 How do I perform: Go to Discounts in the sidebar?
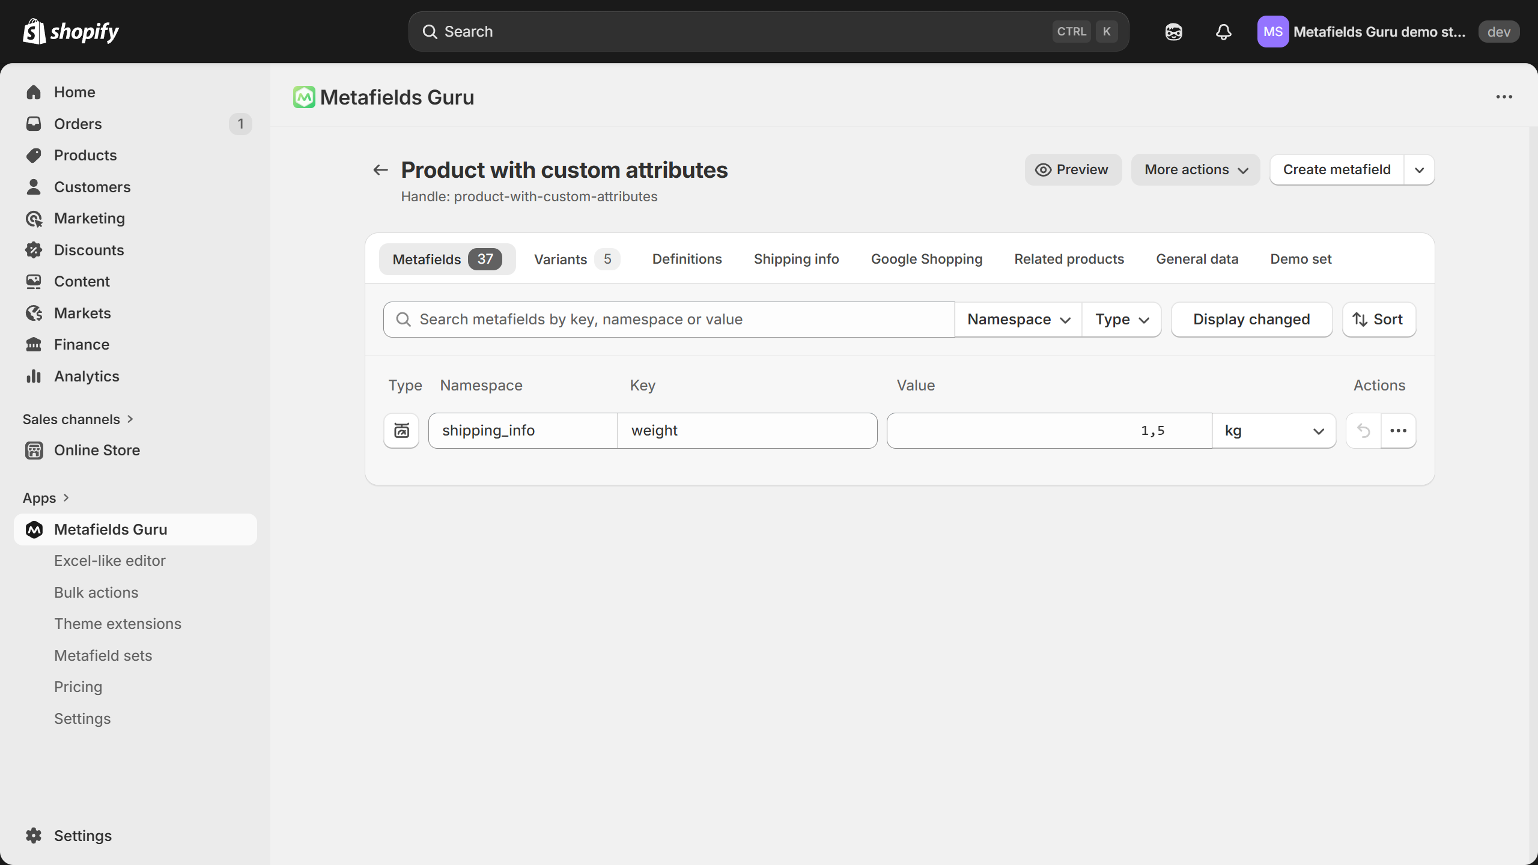click(89, 250)
